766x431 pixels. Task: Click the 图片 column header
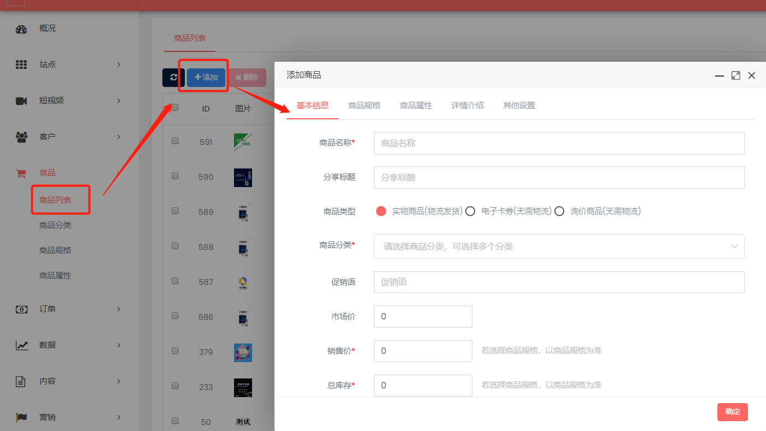[243, 109]
